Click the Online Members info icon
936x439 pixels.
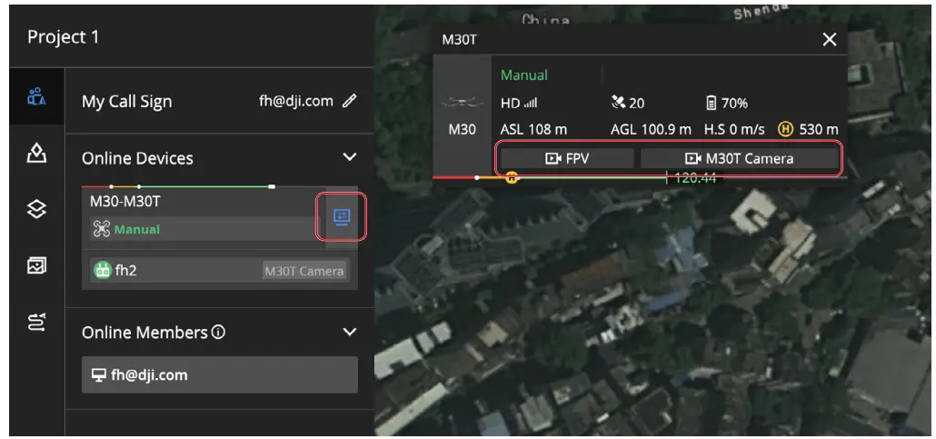218,332
